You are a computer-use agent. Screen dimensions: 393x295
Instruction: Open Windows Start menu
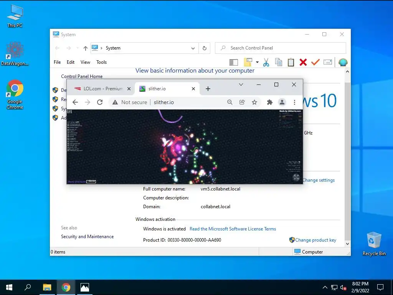[9, 287]
